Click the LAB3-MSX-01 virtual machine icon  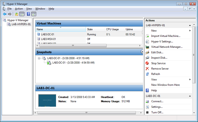(38, 39)
